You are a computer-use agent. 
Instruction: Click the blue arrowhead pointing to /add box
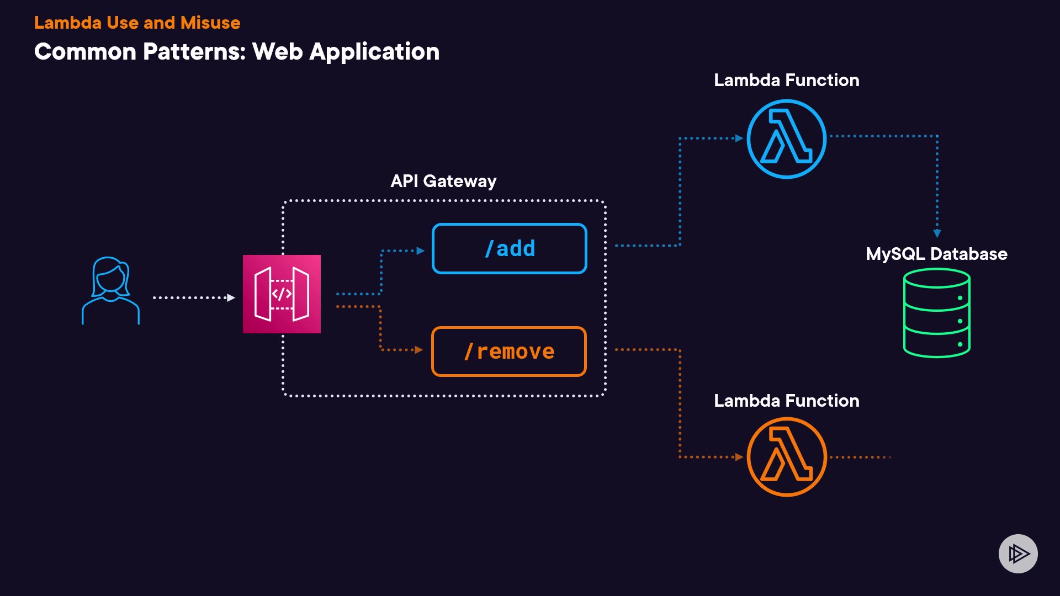pyautogui.click(x=420, y=251)
